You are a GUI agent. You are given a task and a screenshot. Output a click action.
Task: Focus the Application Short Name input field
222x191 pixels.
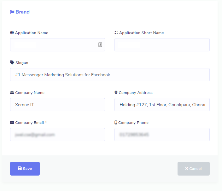click(162, 45)
